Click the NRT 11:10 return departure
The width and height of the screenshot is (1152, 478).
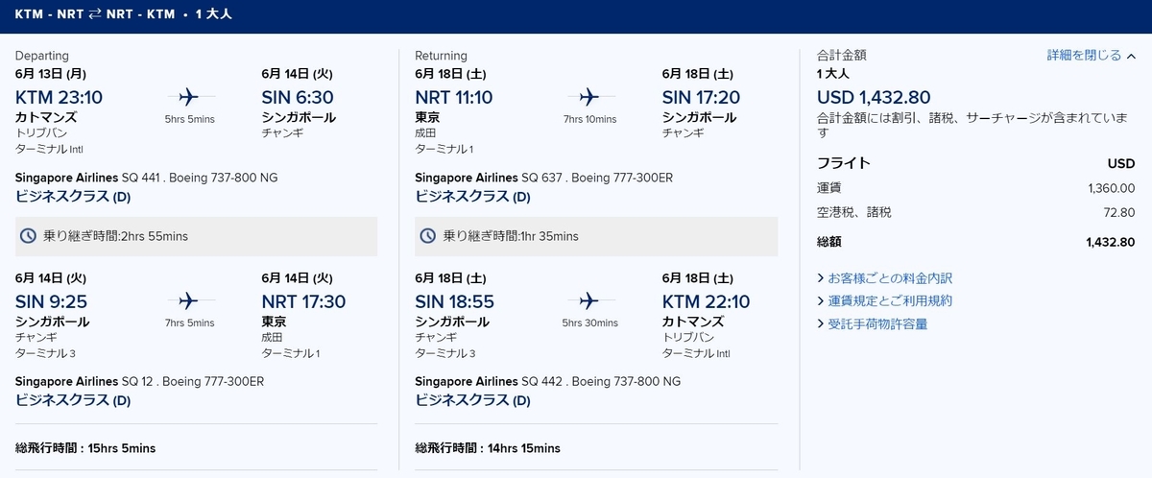tap(454, 97)
